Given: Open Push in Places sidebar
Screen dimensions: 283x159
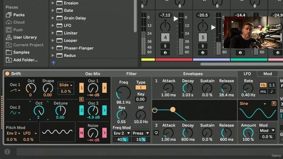Looking at the screenshot, I should pyautogui.click(x=14, y=30).
